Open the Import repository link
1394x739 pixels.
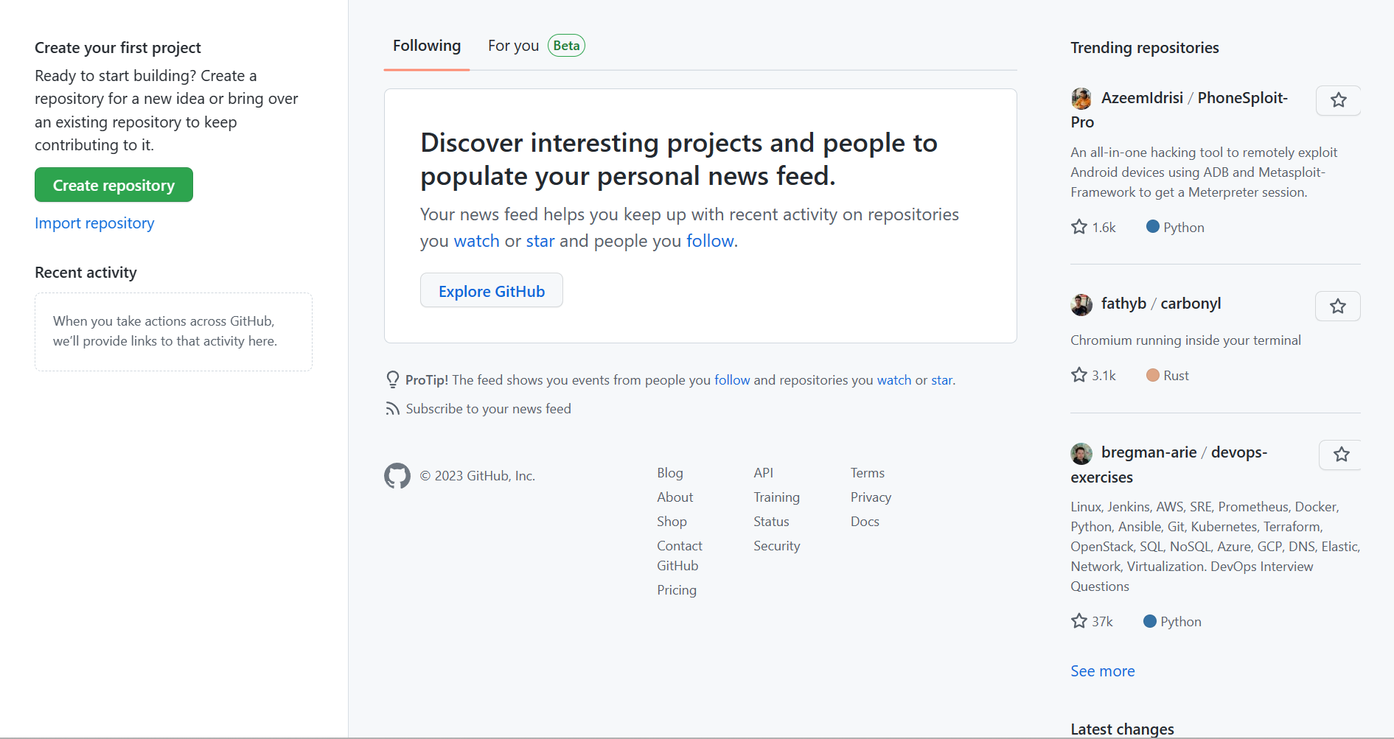click(x=94, y=223)
